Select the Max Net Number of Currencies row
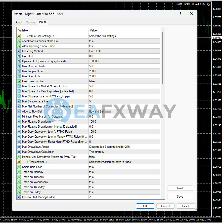 tap(88, 106)
